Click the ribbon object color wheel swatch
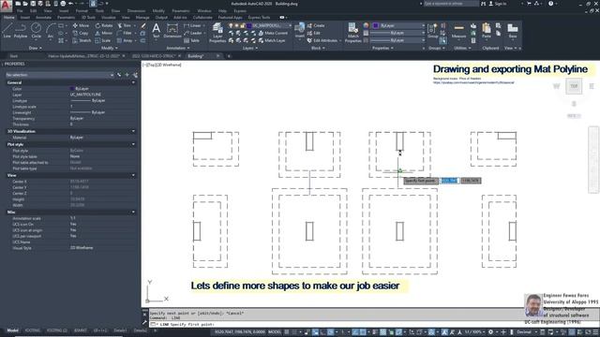600x337 pixels. click(366, 25)
